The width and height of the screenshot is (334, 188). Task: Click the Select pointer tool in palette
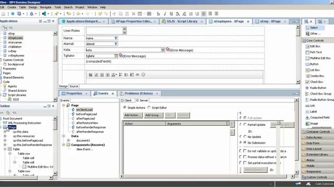tap(314, 28)
